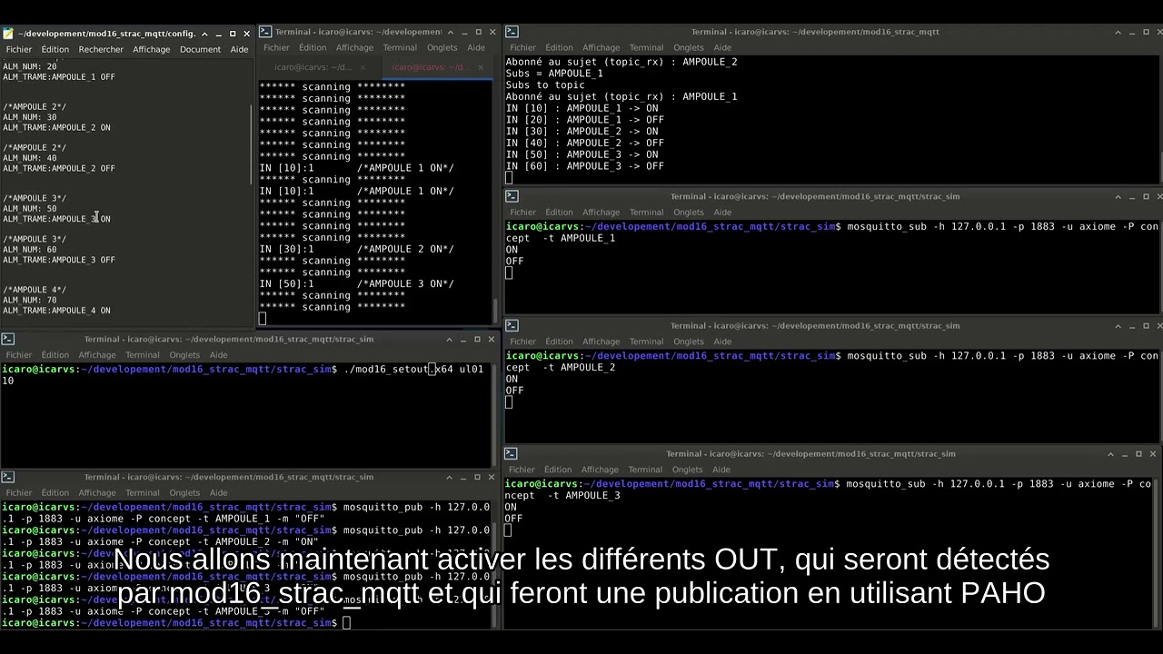Click the notepad icon in config editor title bar
1163x654 pixels.
[x=8, y=34]
